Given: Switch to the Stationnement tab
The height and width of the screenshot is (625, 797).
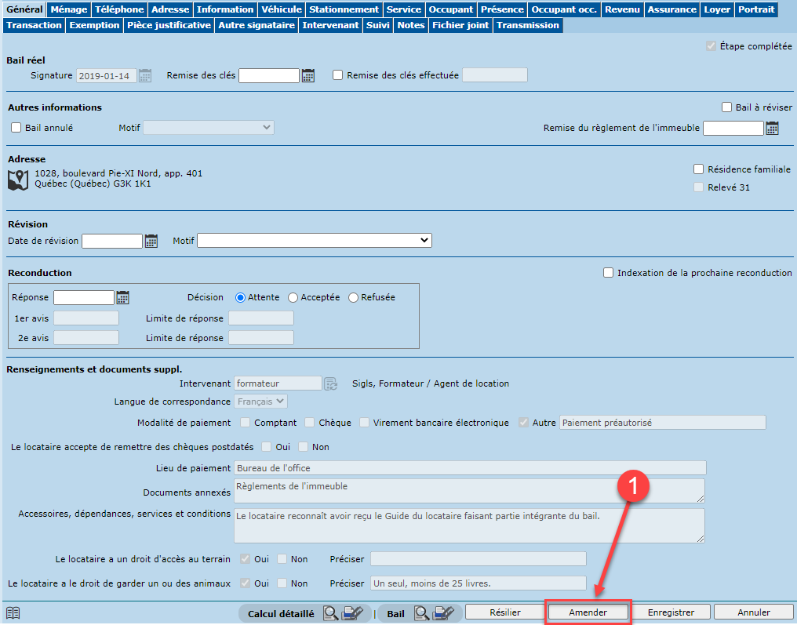Looking at the screenshot, I should [x=344, y=9].
